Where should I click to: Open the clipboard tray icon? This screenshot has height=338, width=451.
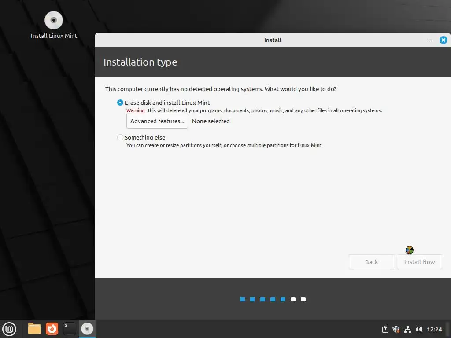[385, 329]
